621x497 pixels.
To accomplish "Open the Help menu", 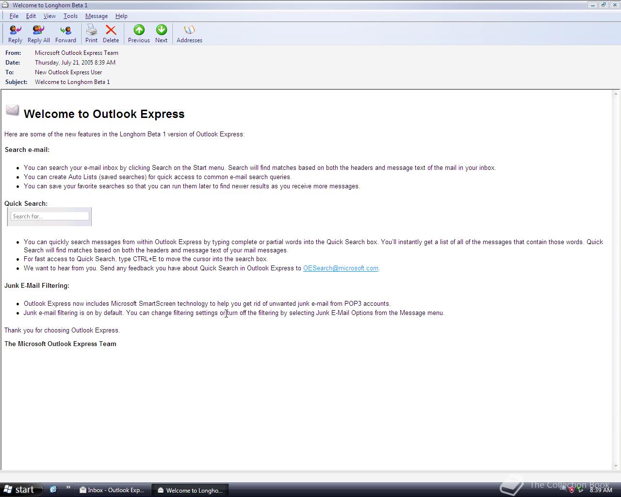I will click(121, 16).
